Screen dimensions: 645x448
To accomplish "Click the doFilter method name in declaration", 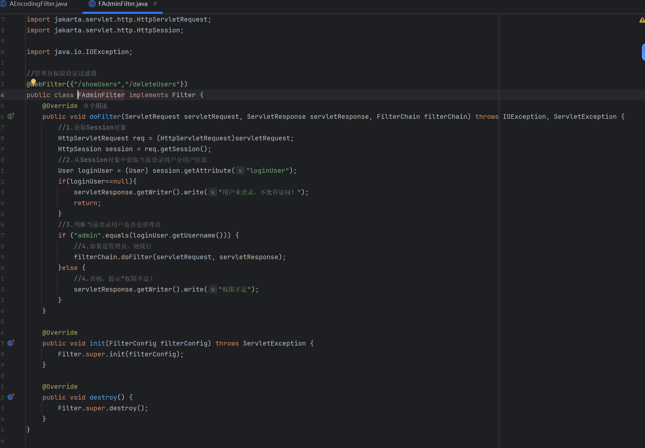I will click(105, 117).
